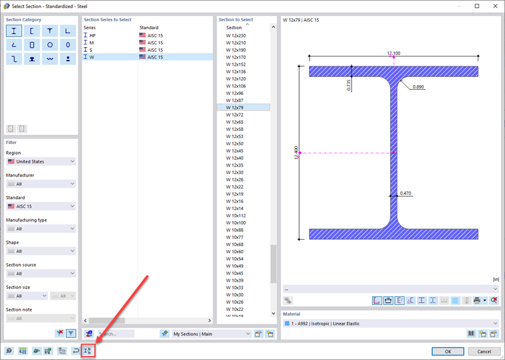Open the Material dropdown showing A992
Viewport: 505px width, 360px height.
click(x=391, y=323)
